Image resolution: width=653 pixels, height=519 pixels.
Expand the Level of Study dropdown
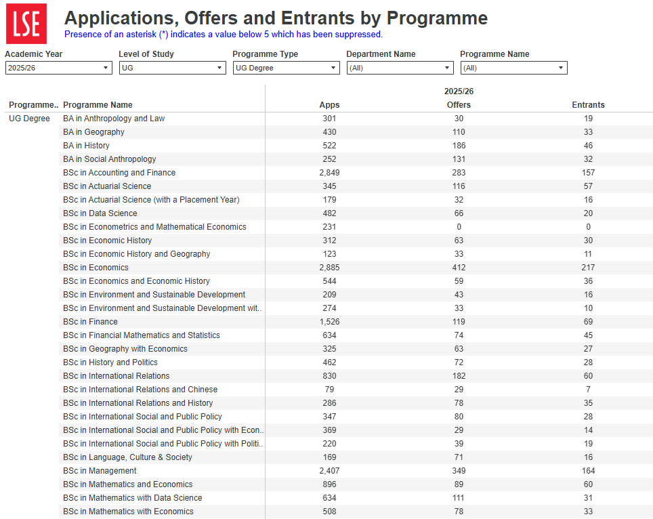pyautogui.click(x=172, y=68)
